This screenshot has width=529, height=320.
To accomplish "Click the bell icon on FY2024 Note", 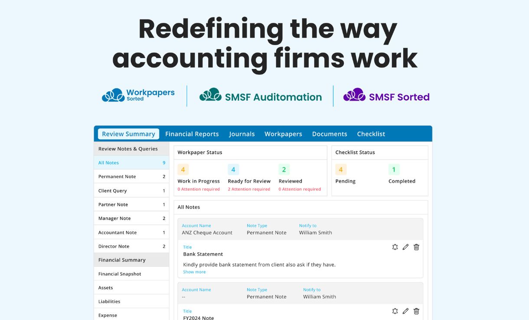I will point(395,311).
